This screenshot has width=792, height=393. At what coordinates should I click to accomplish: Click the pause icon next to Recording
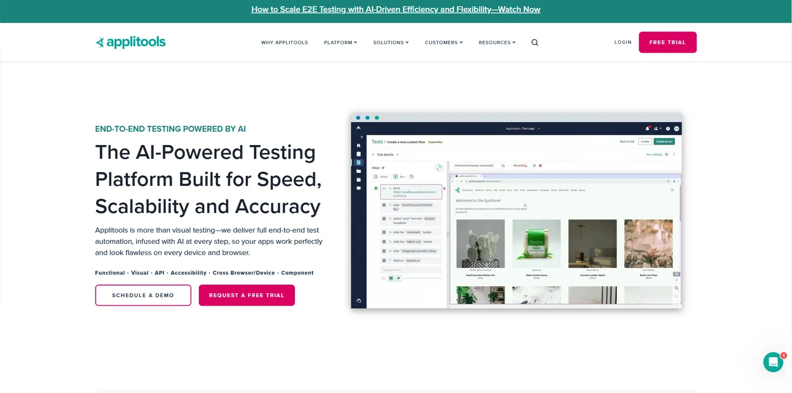tap(534, 166)
